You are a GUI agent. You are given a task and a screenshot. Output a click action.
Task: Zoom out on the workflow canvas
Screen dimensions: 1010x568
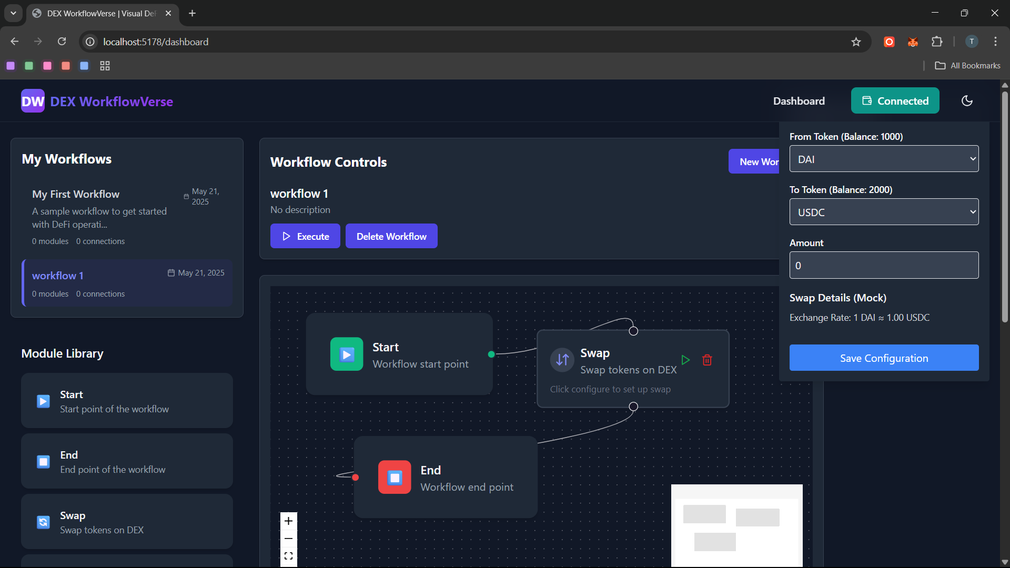[288, 539]
